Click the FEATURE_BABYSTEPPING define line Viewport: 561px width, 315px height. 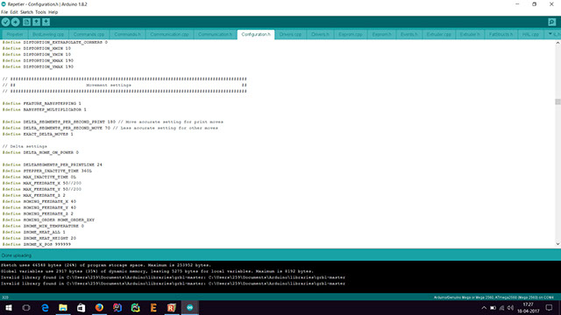[x=42, y=103]
